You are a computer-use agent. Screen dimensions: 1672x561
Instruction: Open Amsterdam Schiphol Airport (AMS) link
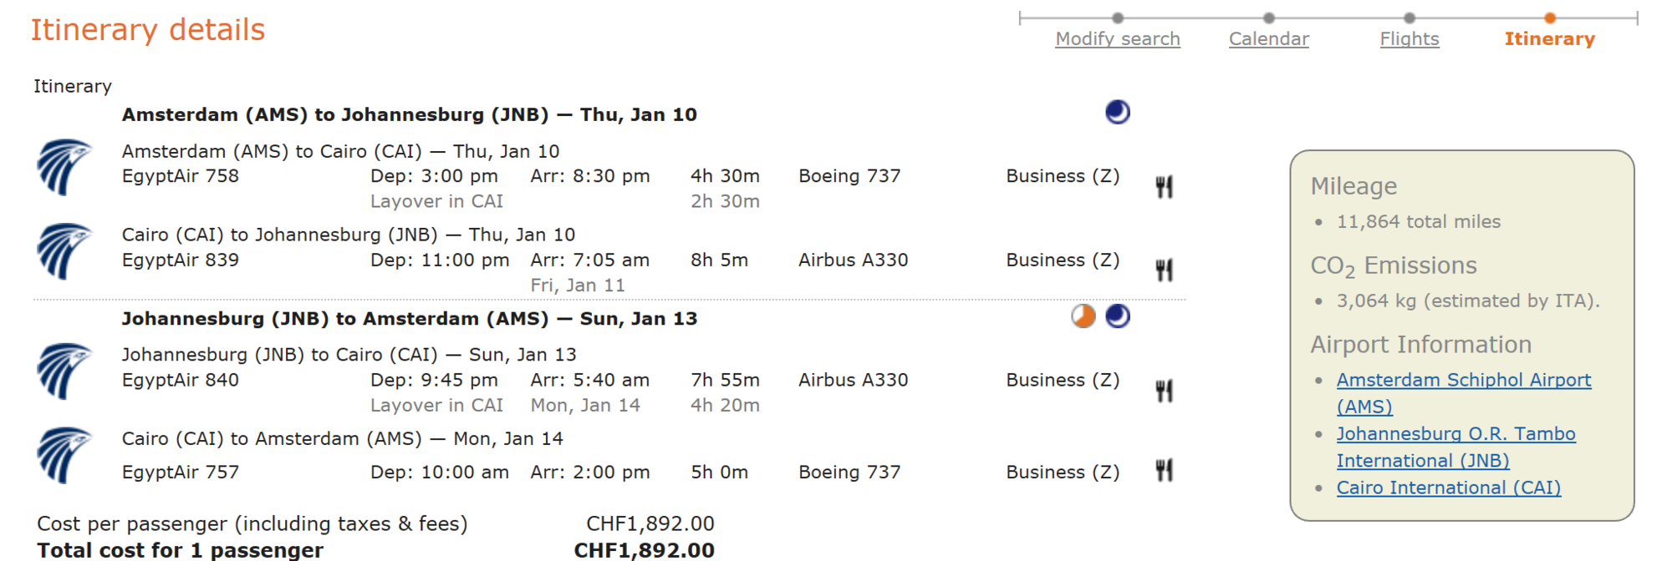[1463, 381]
